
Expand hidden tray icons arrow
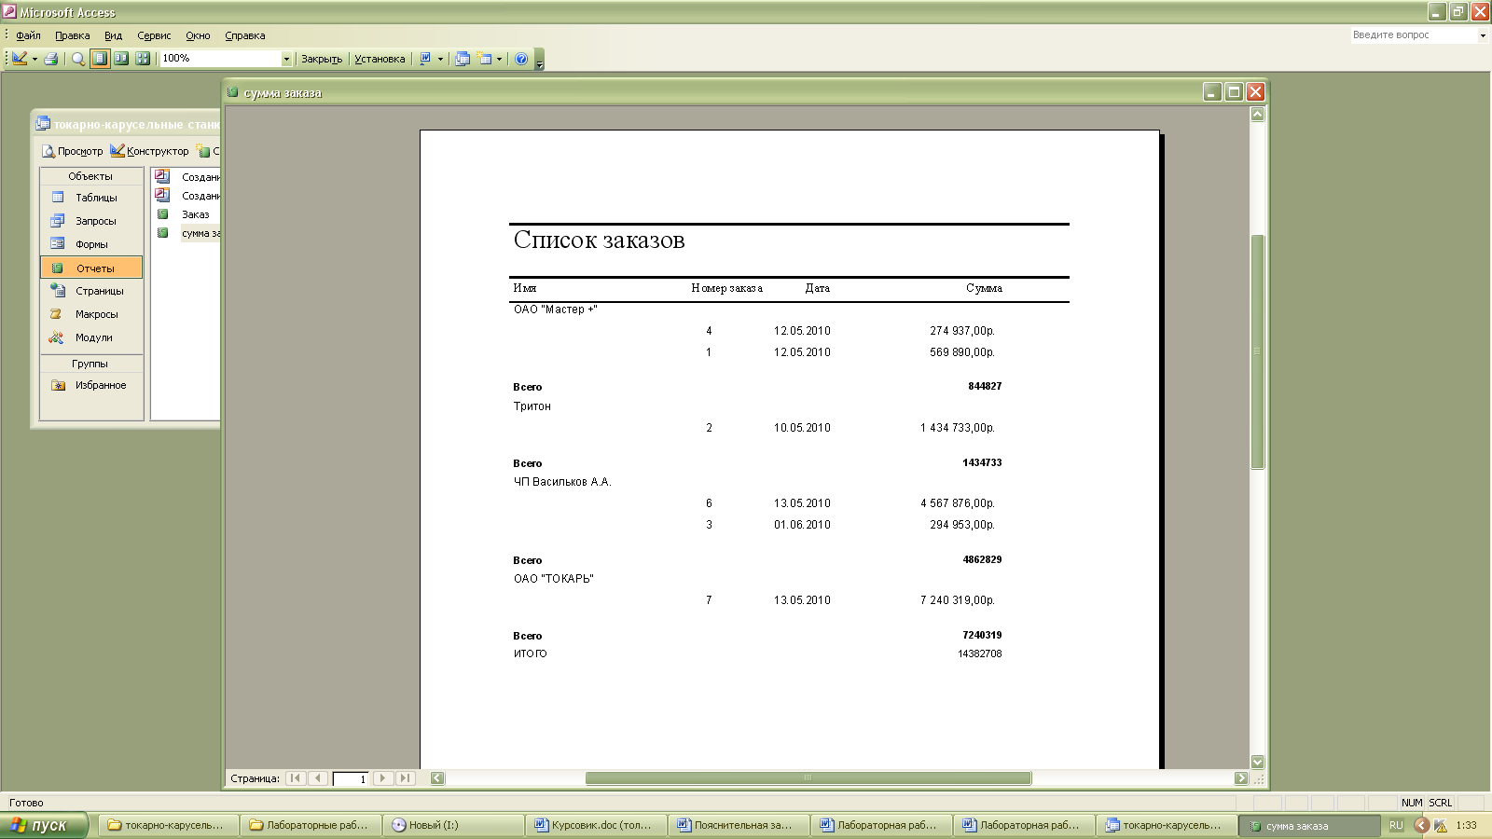point(1421,825)
